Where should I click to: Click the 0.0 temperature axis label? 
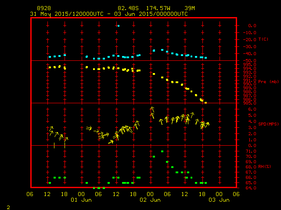click(x=252, y=26)
